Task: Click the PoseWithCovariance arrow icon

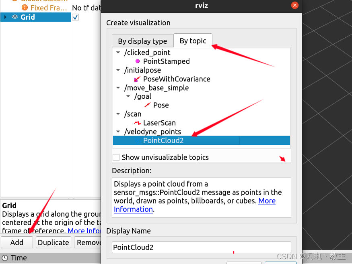Action: (137, 79)
